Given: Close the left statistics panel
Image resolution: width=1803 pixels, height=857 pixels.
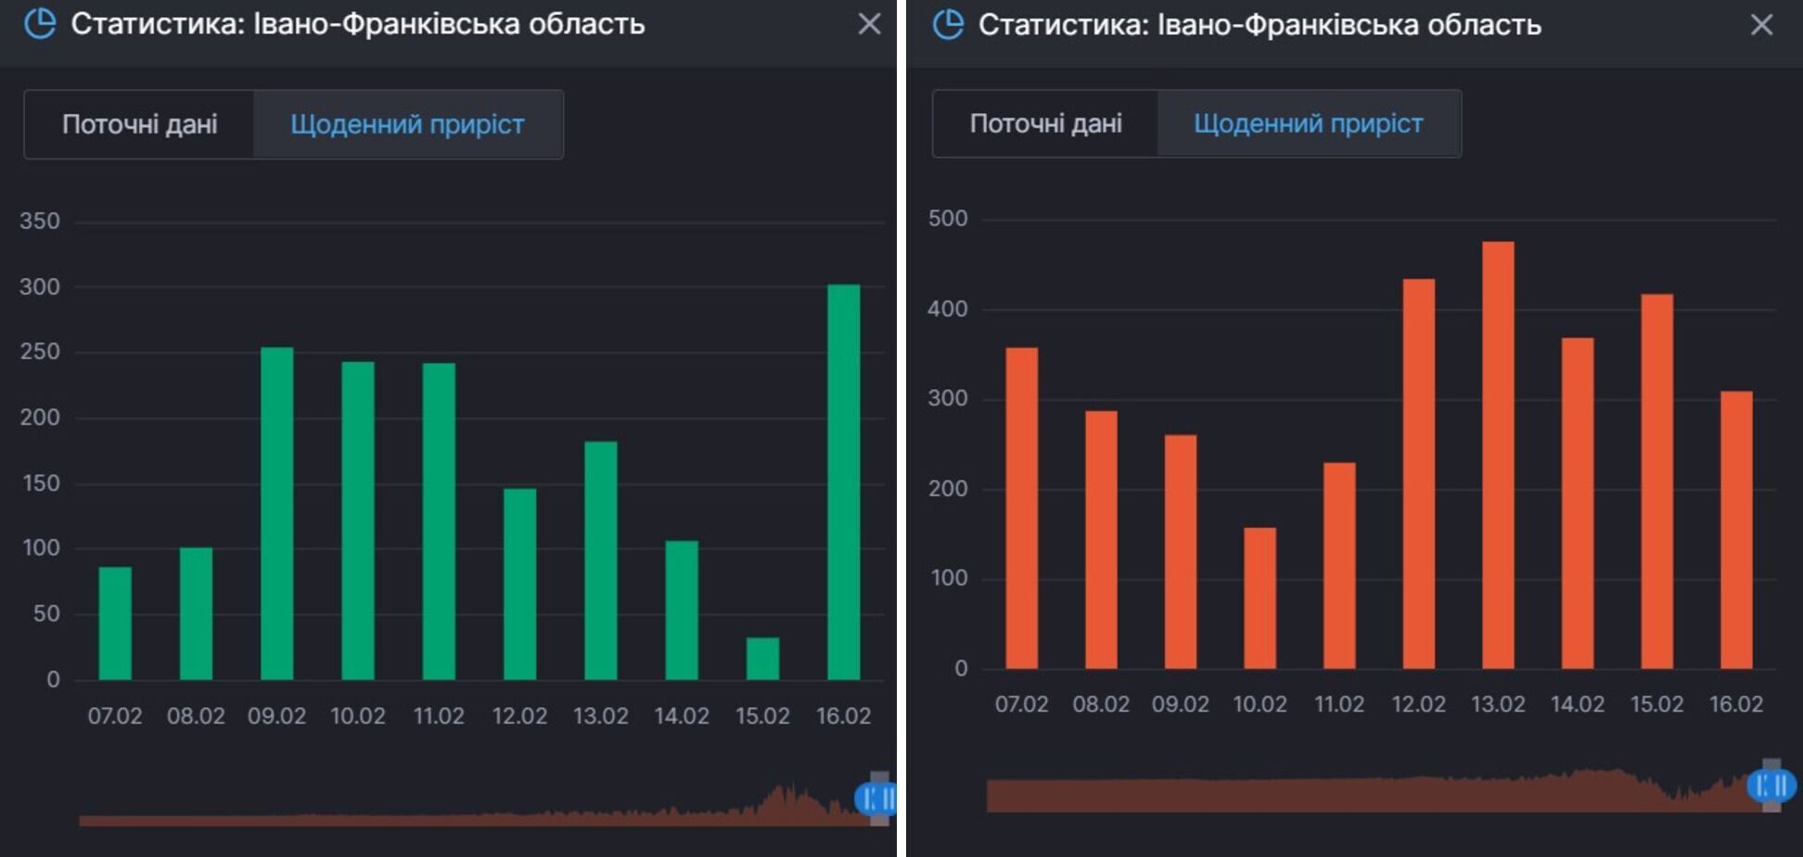Looking at the screenshot, I should 869,24.
